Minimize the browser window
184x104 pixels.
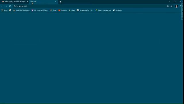169,1
